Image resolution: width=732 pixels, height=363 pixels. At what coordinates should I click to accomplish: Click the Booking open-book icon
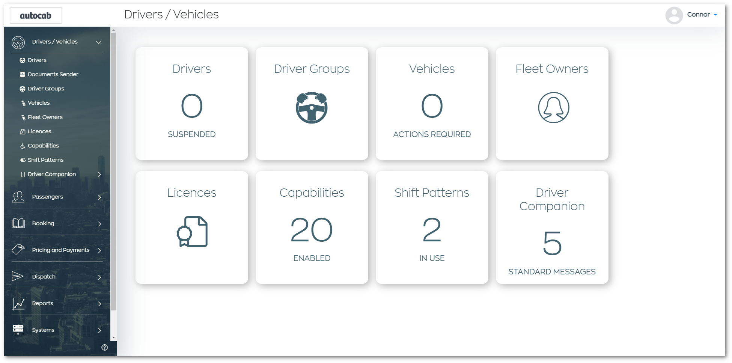click(x=18, y=223)
